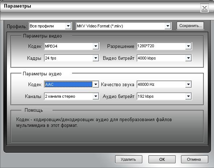214x168 pixels.
Task: Click the Параметры window title
Action: point(17,6)
